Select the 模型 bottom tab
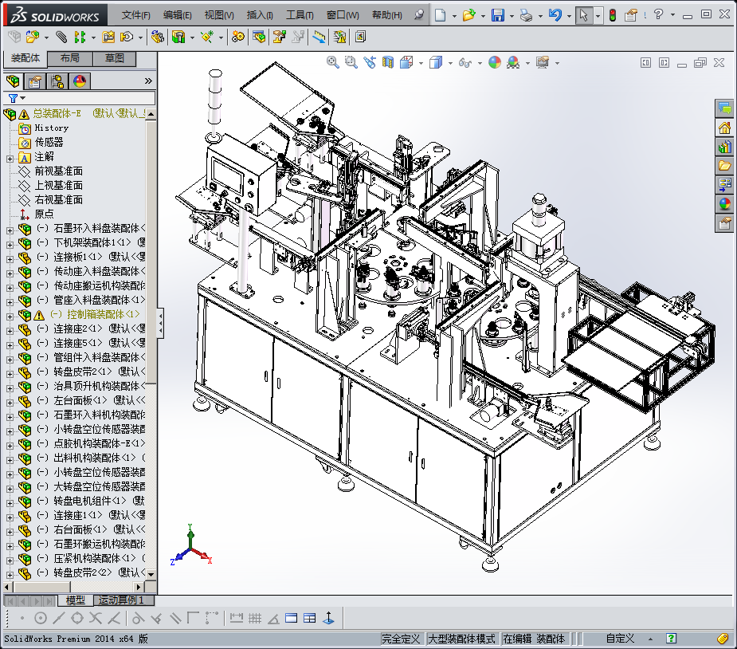The height and width of the screenshot is (649, 737). coord(75,600)
